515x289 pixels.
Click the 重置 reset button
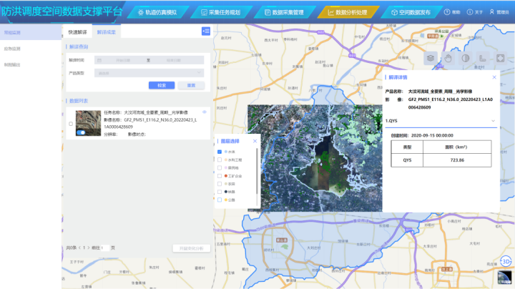191,85
